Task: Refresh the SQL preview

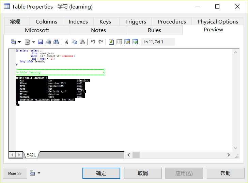Action: coord(111,42)
